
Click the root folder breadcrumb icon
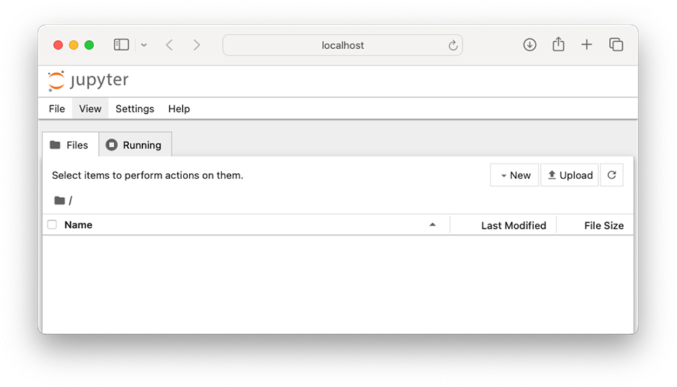point(60,201)
